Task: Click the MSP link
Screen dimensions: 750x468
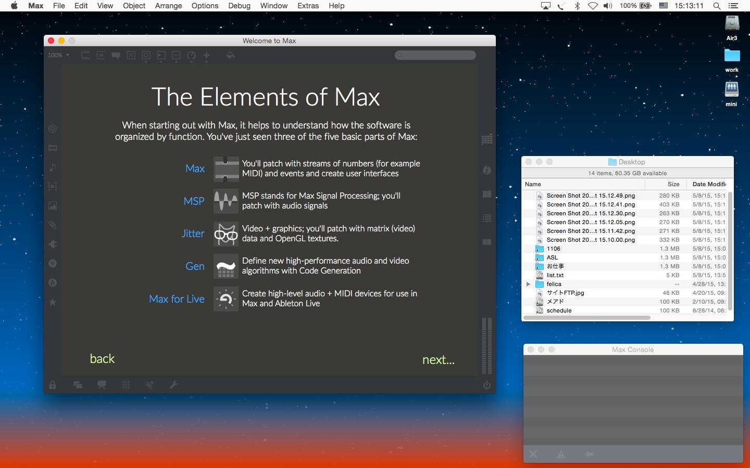Action: [x=194, y=201]
